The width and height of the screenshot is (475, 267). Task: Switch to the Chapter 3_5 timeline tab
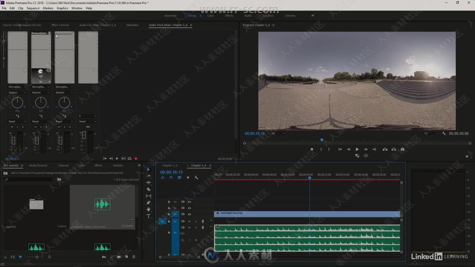(170, 165)
